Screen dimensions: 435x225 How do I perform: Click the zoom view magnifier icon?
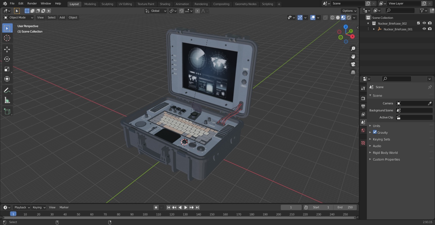tap(353, 49)
